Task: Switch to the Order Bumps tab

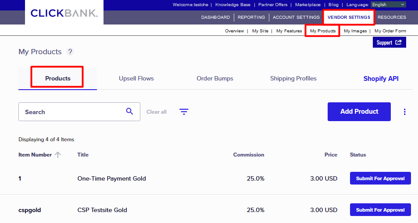Action: point(215,79)
